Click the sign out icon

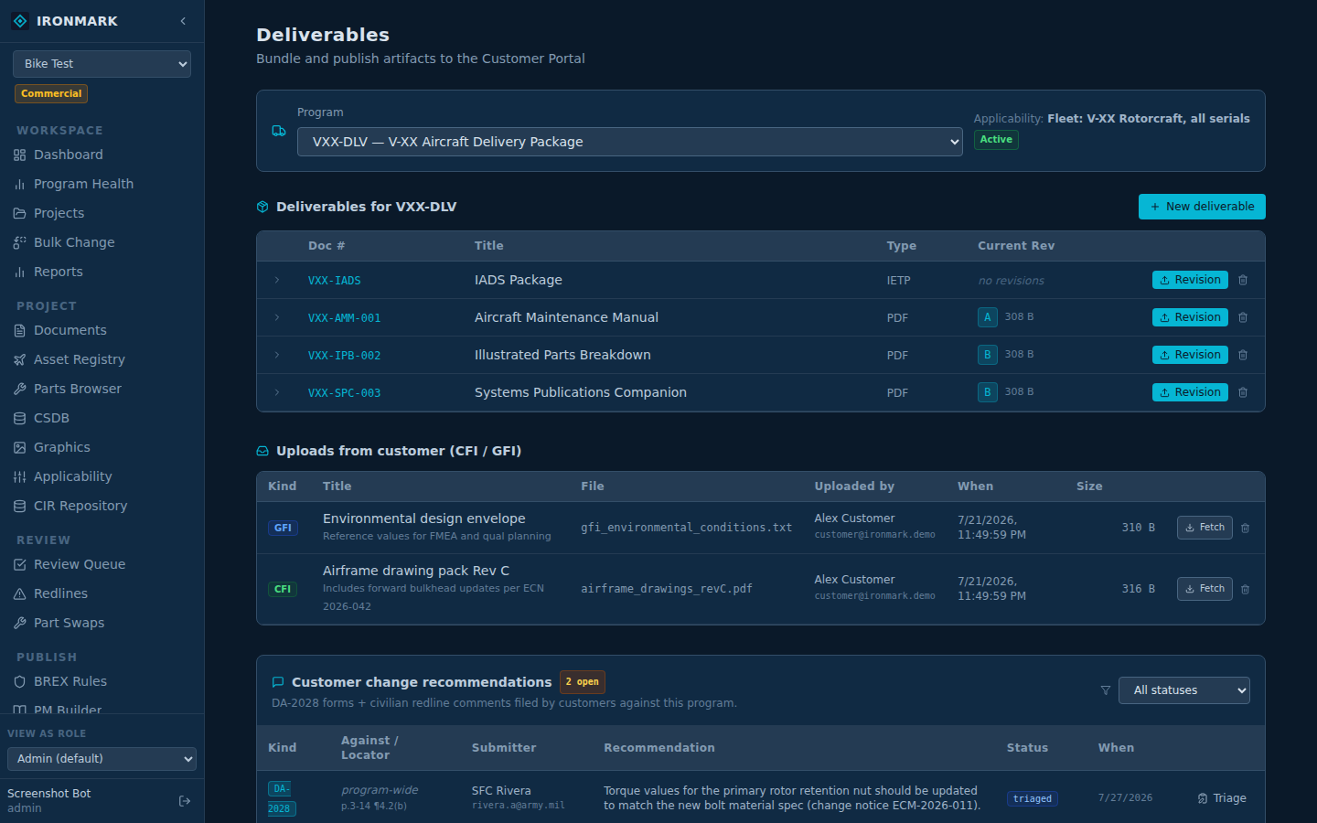tap(185, 801)
